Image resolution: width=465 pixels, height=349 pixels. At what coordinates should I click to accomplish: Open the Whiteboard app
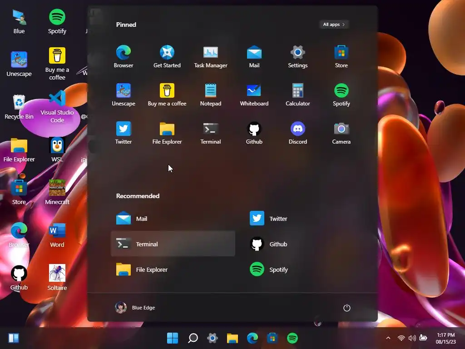click(254, 95)
